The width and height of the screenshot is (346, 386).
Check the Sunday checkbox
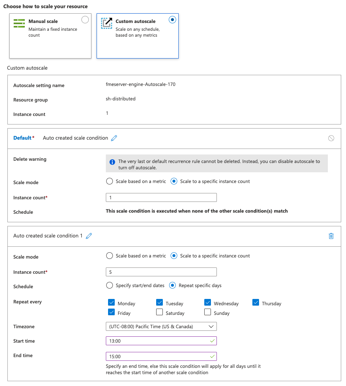tap(208, 312)
